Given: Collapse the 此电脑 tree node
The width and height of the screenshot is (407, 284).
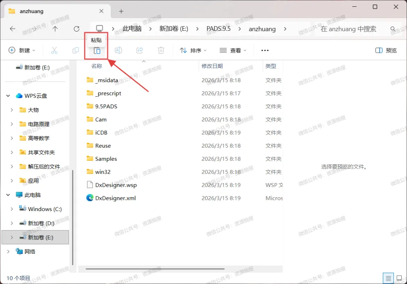Looking at the screenshot, I should click(x=8, y=195).
